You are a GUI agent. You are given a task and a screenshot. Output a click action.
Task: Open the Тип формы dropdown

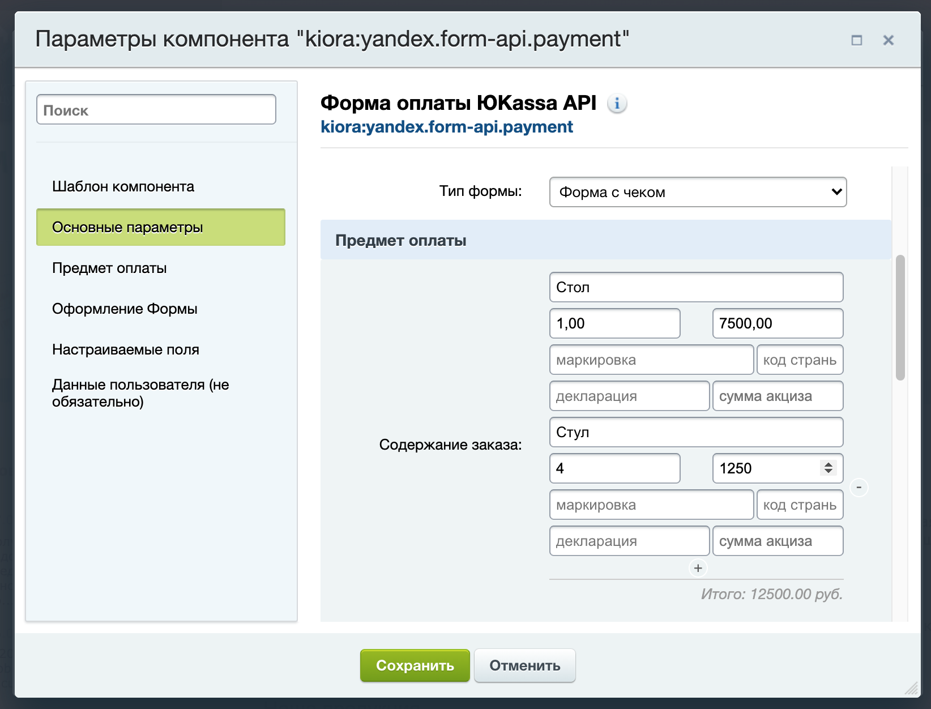[x=697, y=192]
